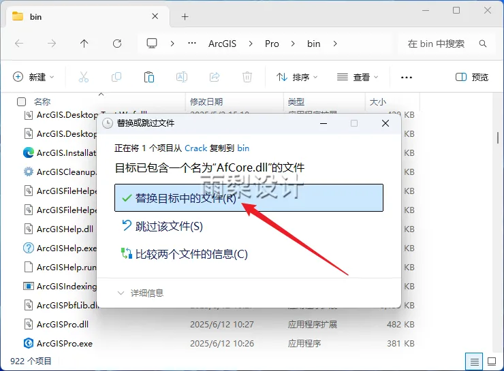The height and width of the screenshot is (371, 504).
Task: Add a new Explorer tab
Action: click(185, 17)
